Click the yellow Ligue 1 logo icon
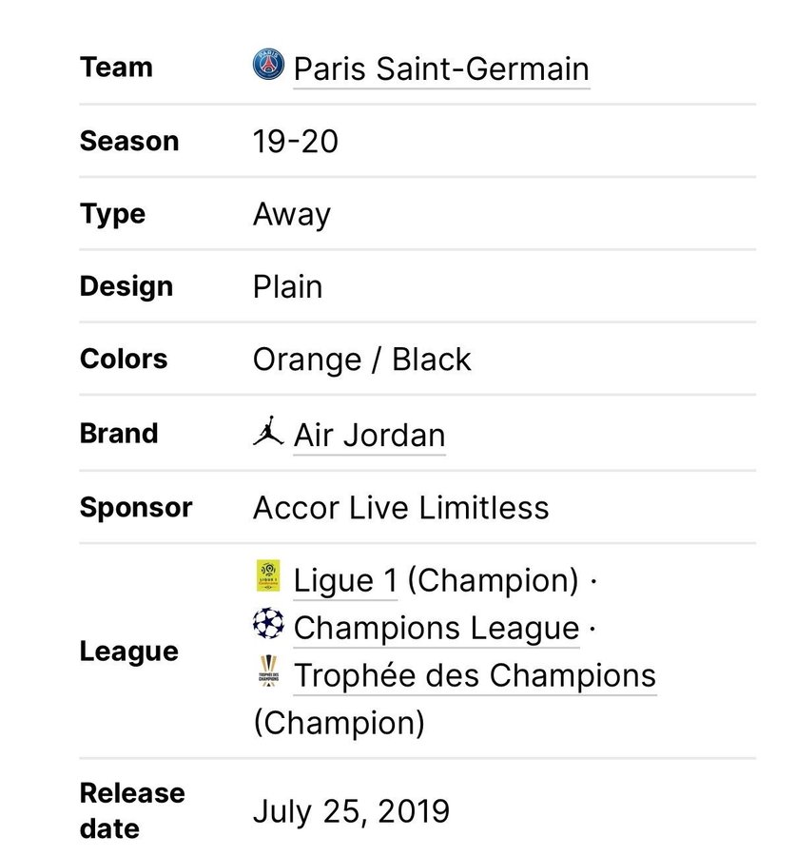 (268, 577)
